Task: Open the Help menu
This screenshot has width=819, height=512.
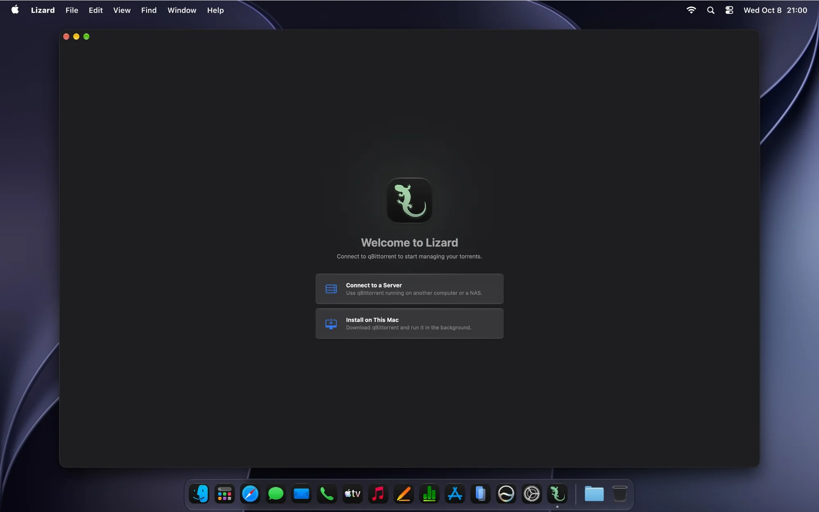Action: pos(215,10)
